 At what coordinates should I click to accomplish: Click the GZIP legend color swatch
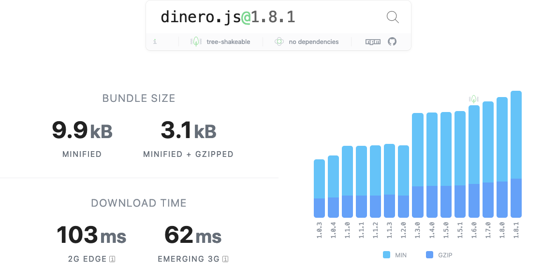(x=429, y=254)
